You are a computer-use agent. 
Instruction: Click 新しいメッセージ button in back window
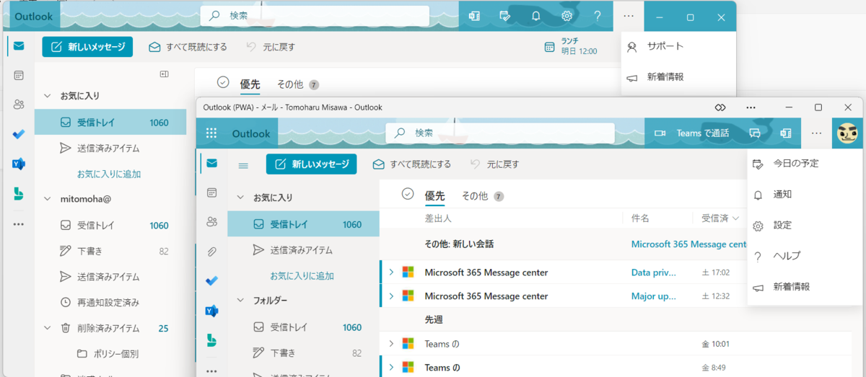tap(87, 47)
